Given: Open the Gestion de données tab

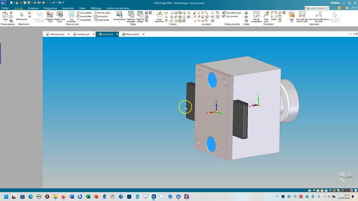Looking at the screenshot, I should click(118, 8).
